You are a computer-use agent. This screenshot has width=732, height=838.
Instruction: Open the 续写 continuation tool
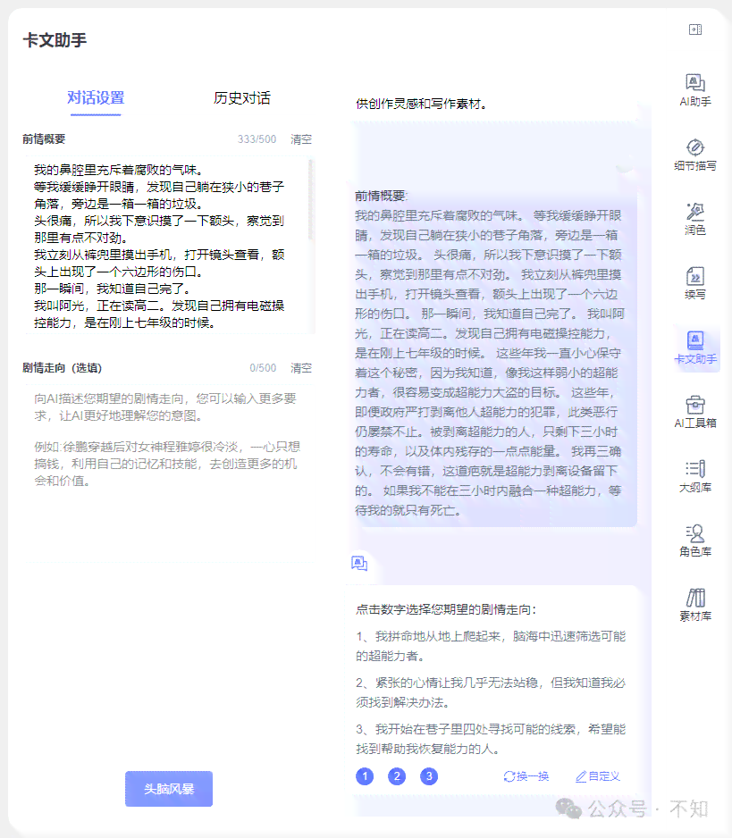point(695,283)
